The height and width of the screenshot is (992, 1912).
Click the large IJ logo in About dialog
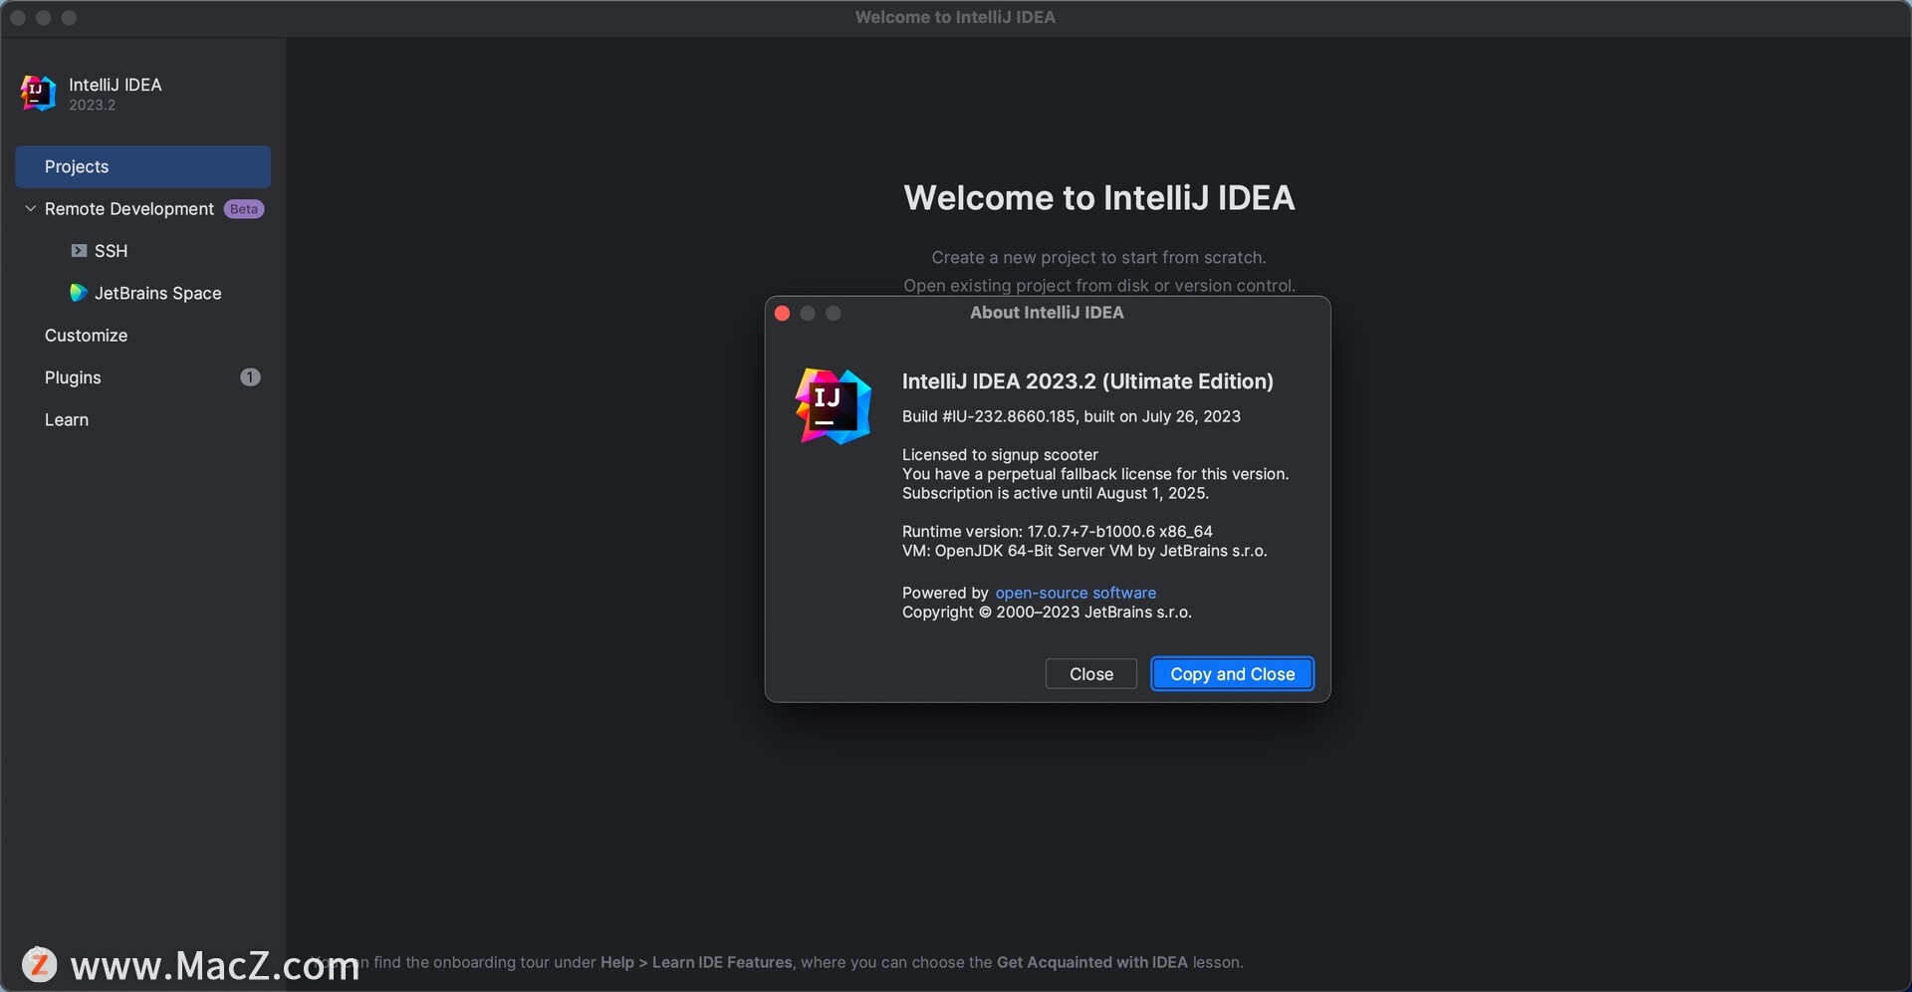(834, 406)
